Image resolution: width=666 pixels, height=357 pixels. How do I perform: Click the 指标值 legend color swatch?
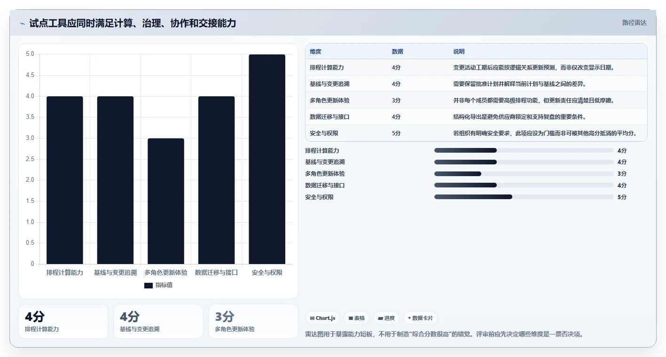tap(149, 285)
